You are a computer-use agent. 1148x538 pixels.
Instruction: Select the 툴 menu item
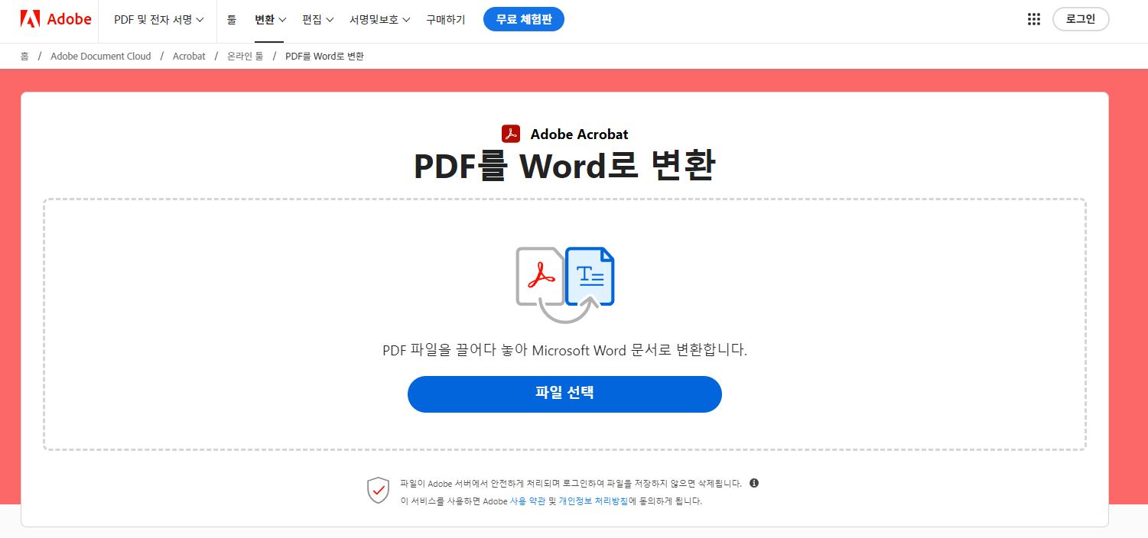point(231,20)
